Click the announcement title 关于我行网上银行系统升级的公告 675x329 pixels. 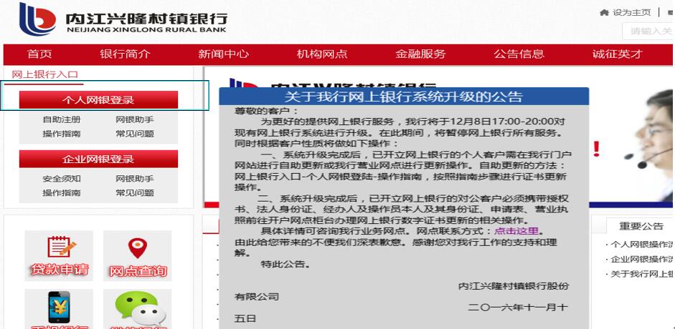(403, 97)
